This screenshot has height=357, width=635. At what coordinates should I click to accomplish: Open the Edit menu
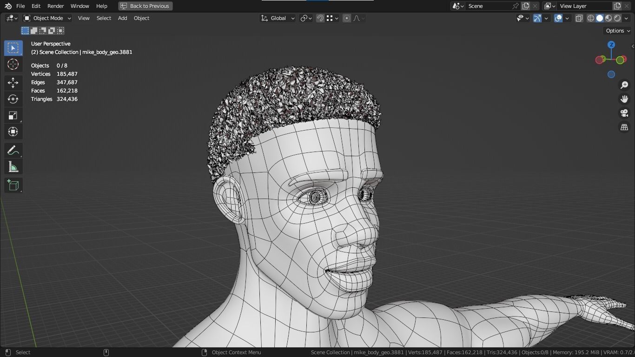pyautogui.click(x=36, y=6)
